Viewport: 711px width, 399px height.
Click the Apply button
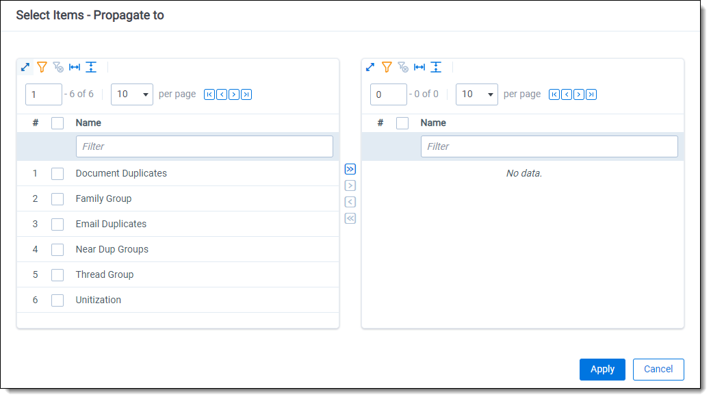coord(602,370)
